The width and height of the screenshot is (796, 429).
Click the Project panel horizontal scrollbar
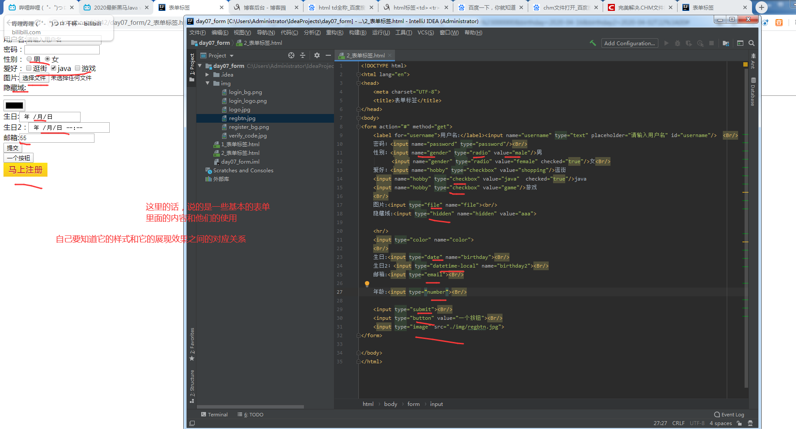pos(250,407)
